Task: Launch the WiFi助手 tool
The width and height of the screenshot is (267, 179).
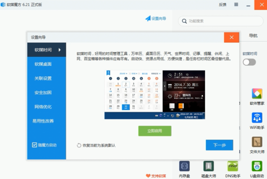Action: [257, 118]
